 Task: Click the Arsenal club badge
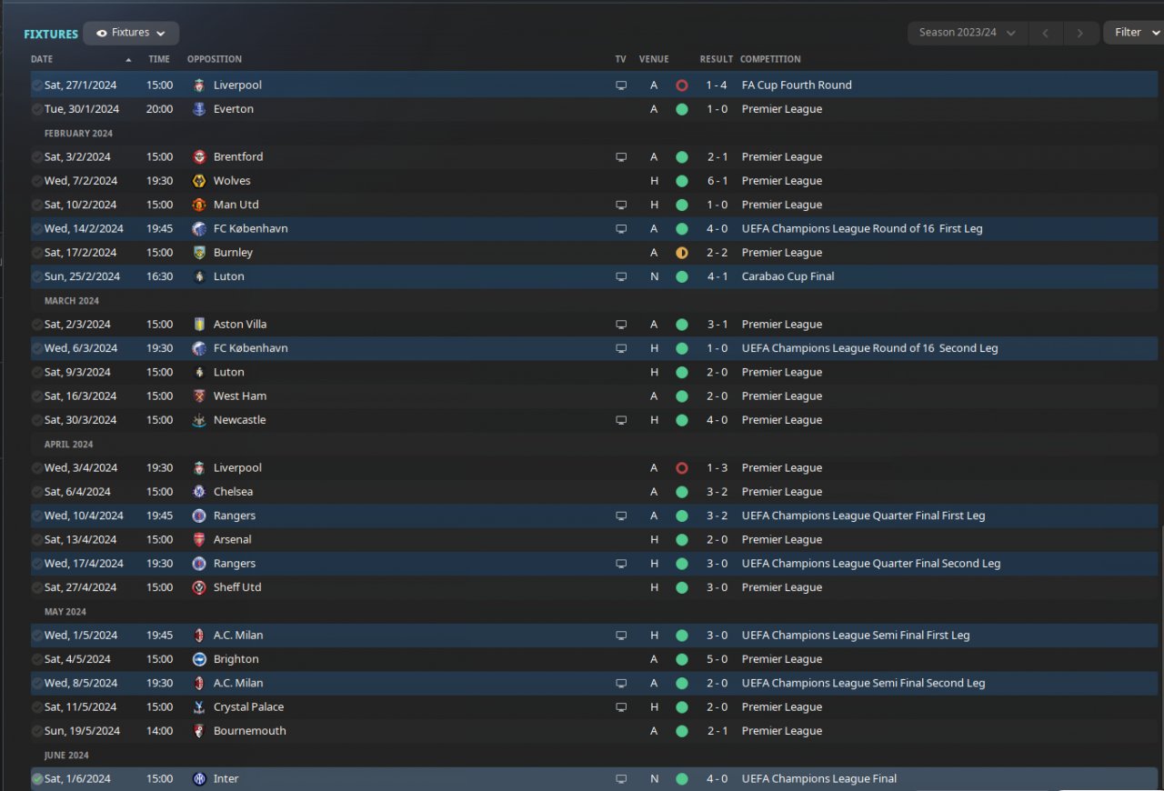pos(199,540)
